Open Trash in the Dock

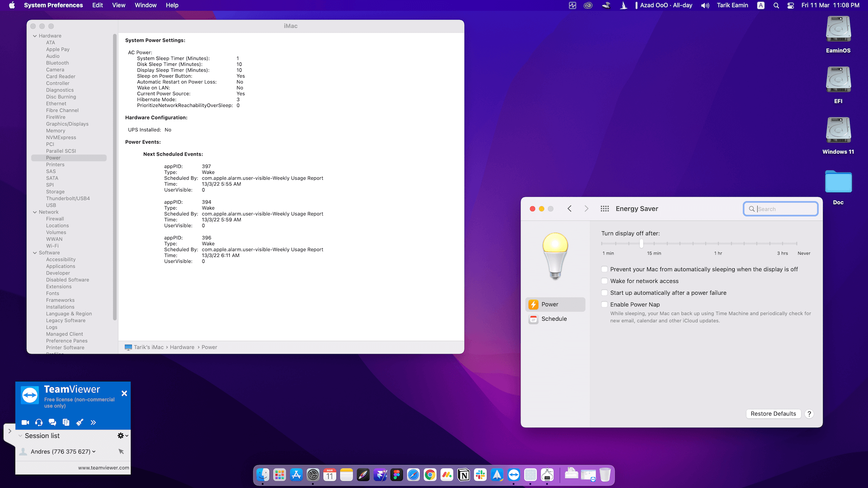(x=605, y=475)
